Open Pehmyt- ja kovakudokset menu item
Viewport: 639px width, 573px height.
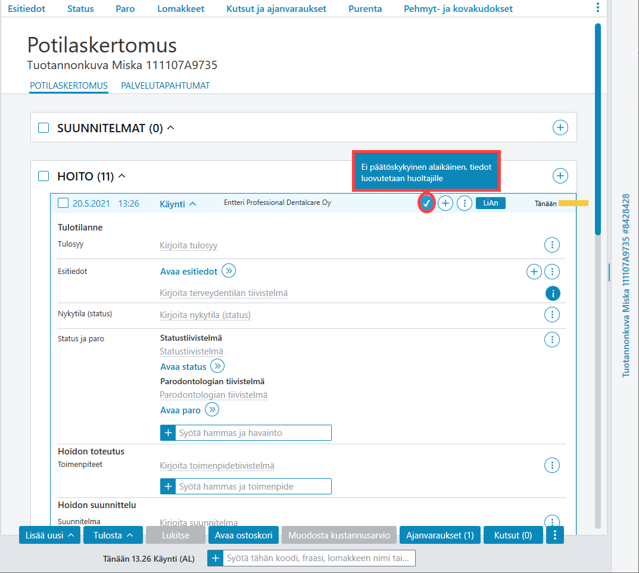(x=458, y=8)
